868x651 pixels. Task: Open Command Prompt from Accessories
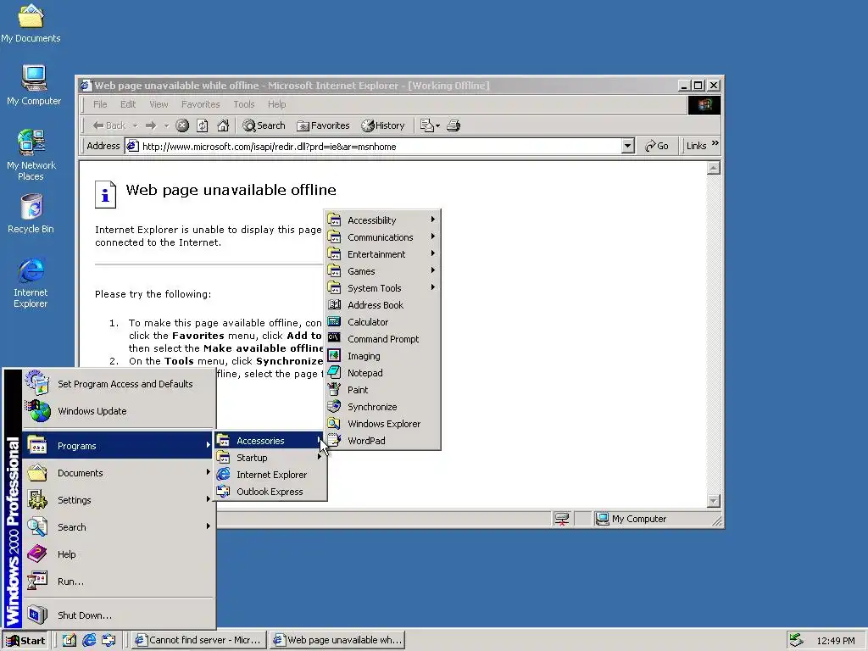coord(382,339)
